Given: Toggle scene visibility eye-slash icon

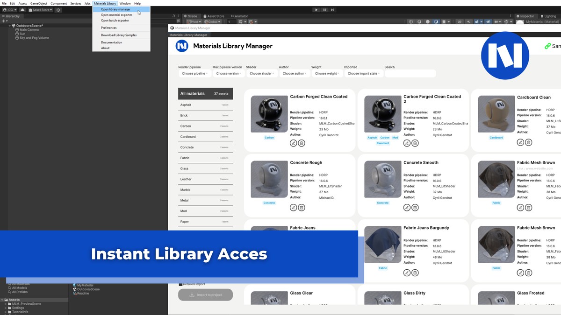Looking at the screenshot, I should (488, 22).
